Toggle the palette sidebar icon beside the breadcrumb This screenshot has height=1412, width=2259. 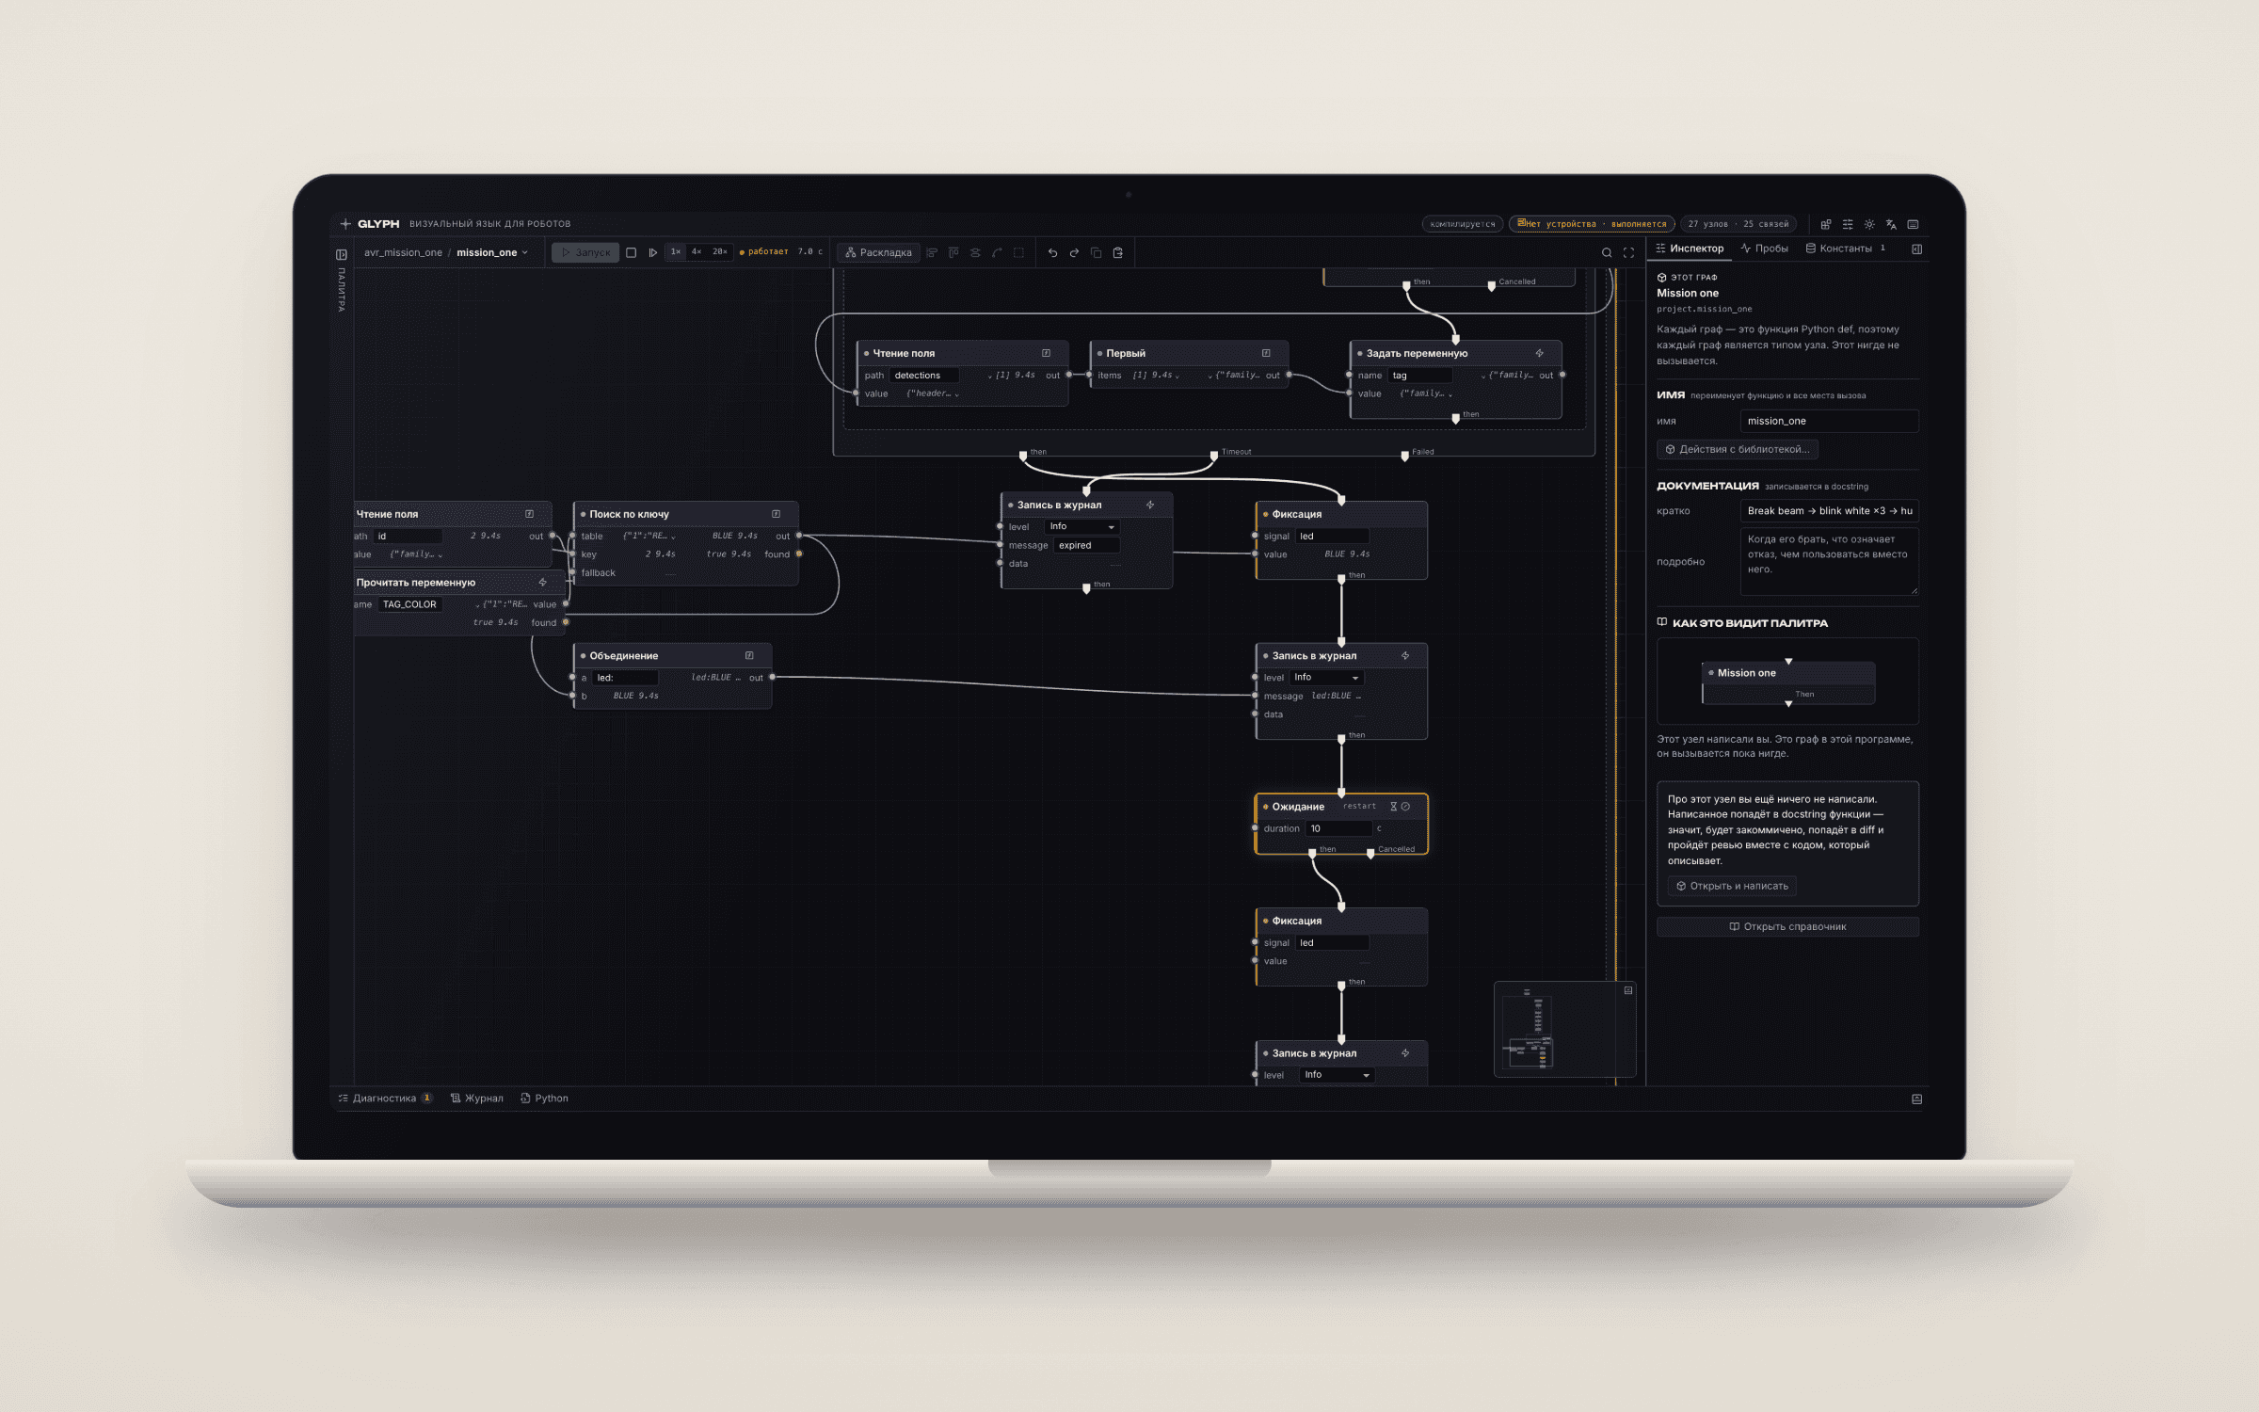pos(342,254)
